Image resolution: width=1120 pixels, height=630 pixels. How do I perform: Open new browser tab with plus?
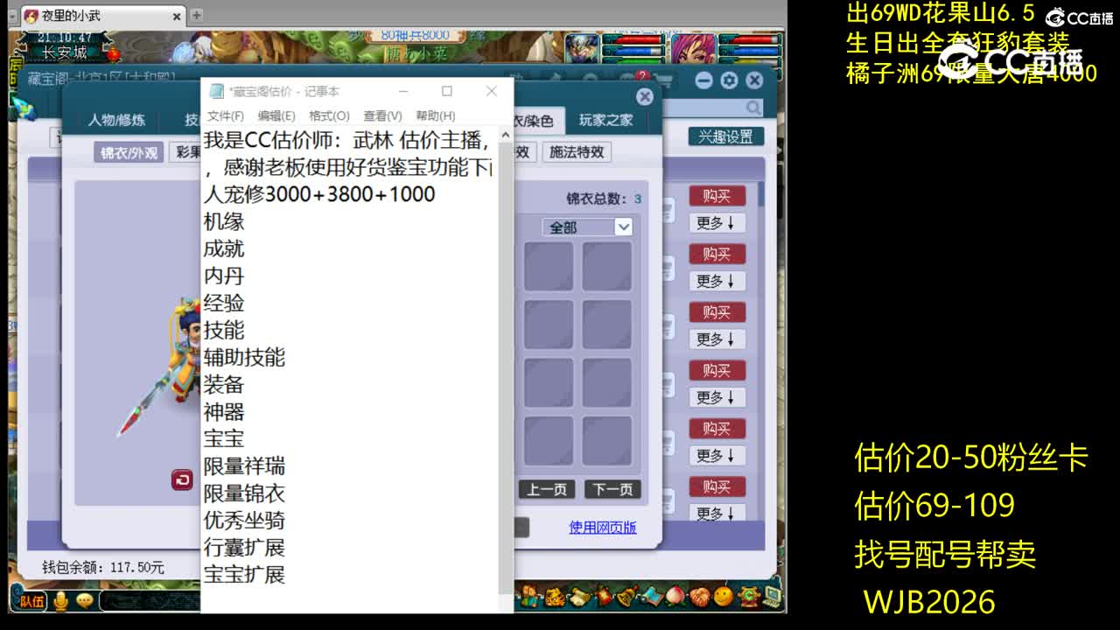tap(197, 15)
